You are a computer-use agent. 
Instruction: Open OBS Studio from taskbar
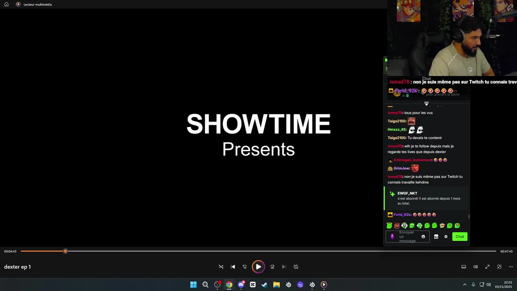pyautogui.click(x=217, y=285)
